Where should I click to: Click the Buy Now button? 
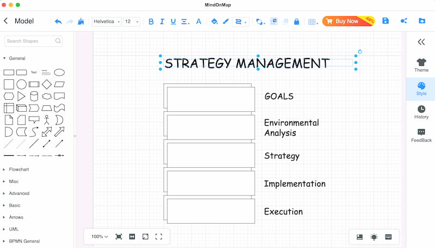point(349,21)
